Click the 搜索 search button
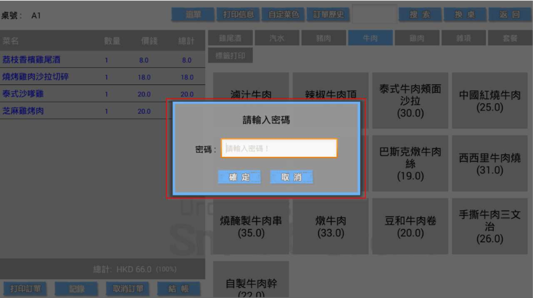 point(420,15)
